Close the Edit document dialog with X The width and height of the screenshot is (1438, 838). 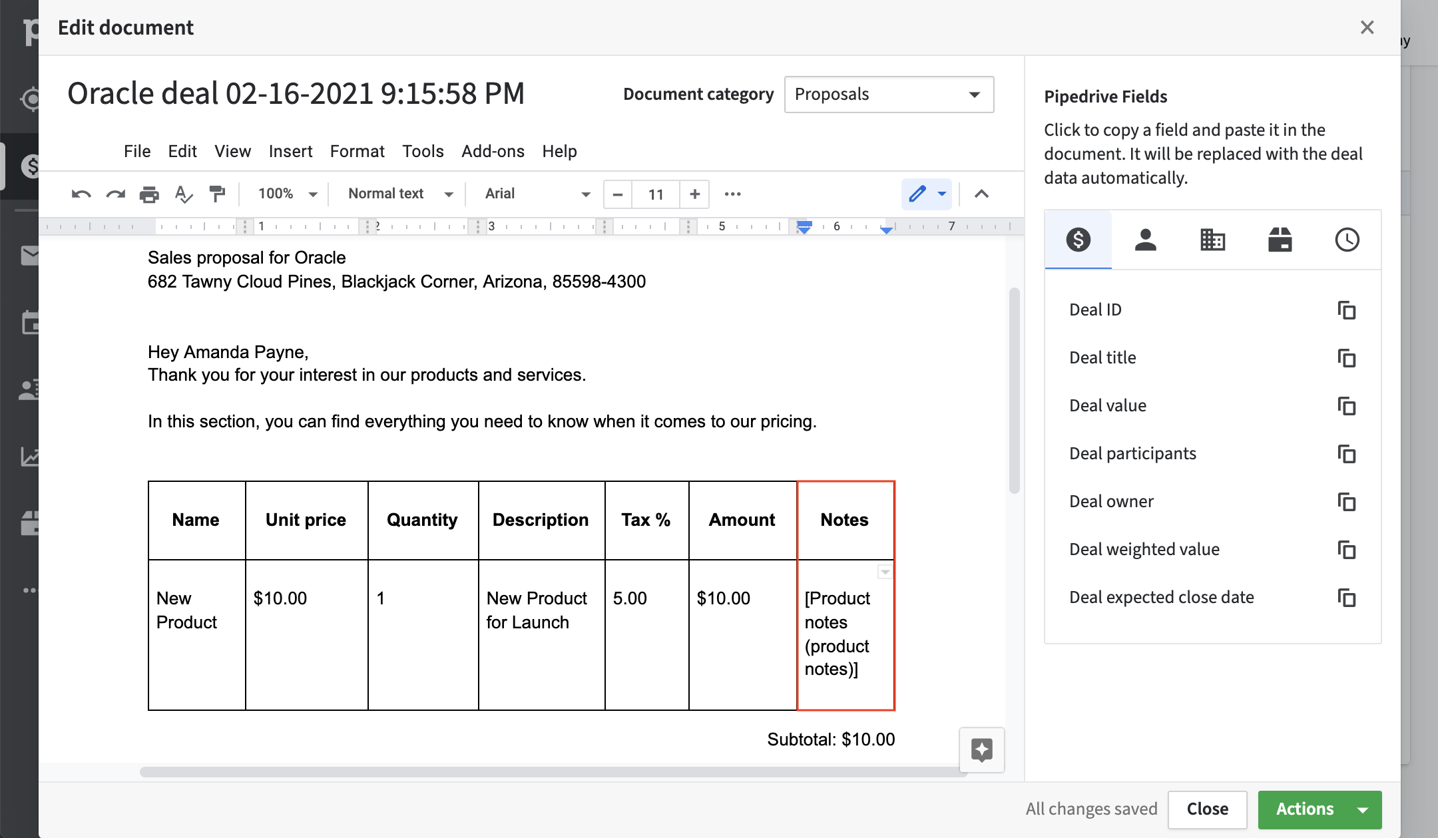coord(1367,27)
